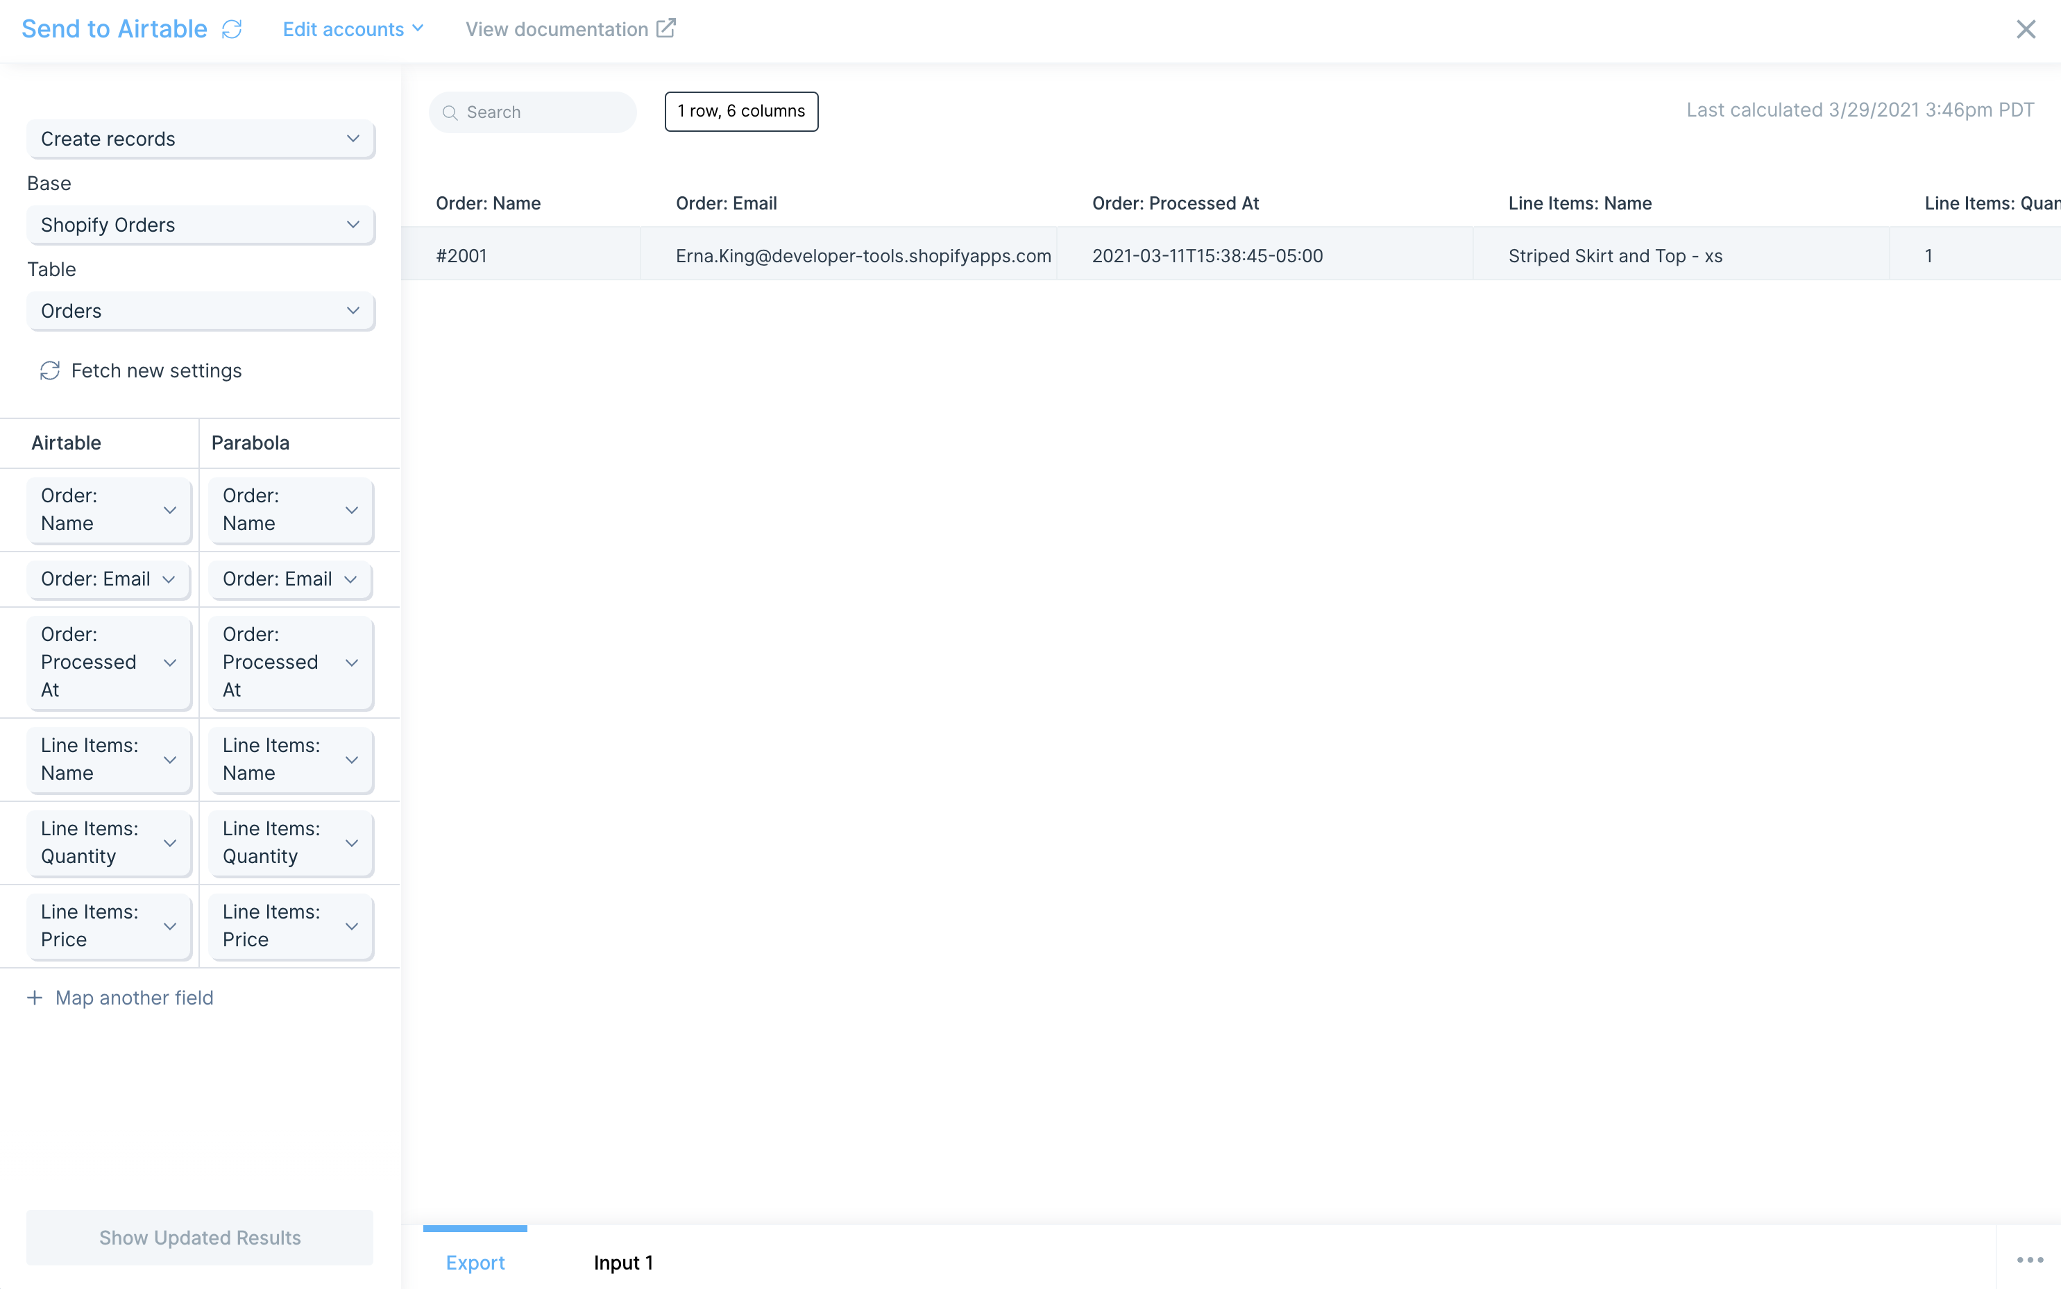Viewport: 2061px width, 1289px height.
Task: Click the external link icon by View documentation
Action: pyautogui.click(x=666, y=28)
